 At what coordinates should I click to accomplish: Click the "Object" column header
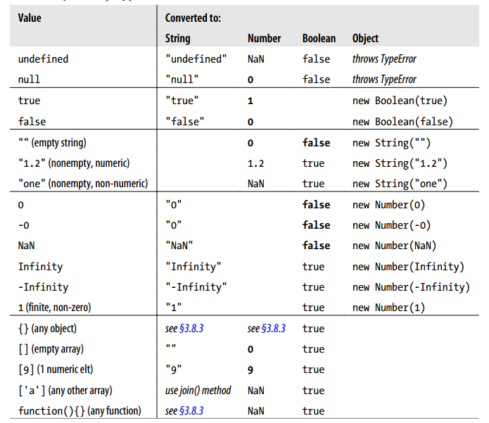tap(365, 39)
